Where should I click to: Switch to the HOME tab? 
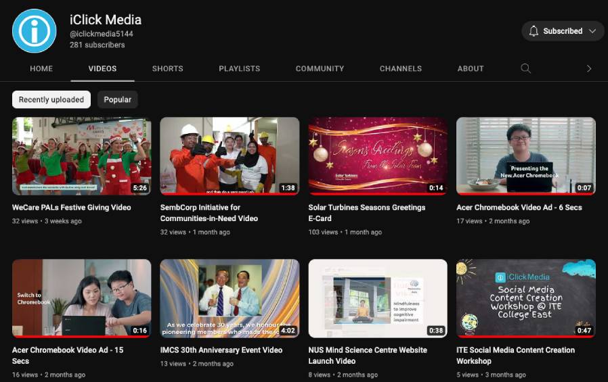pos(41,68)
